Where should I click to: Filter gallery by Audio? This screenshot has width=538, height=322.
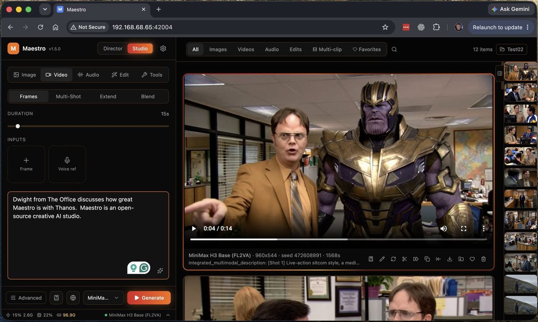coord(272,49)
